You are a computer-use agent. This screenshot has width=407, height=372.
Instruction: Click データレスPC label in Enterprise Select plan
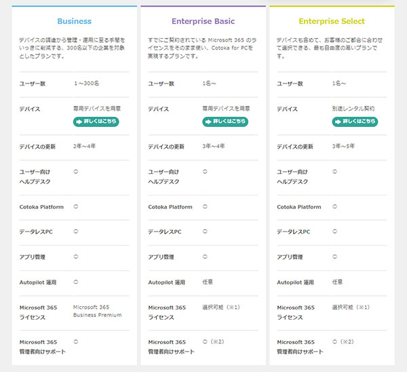tap(293, 231)
